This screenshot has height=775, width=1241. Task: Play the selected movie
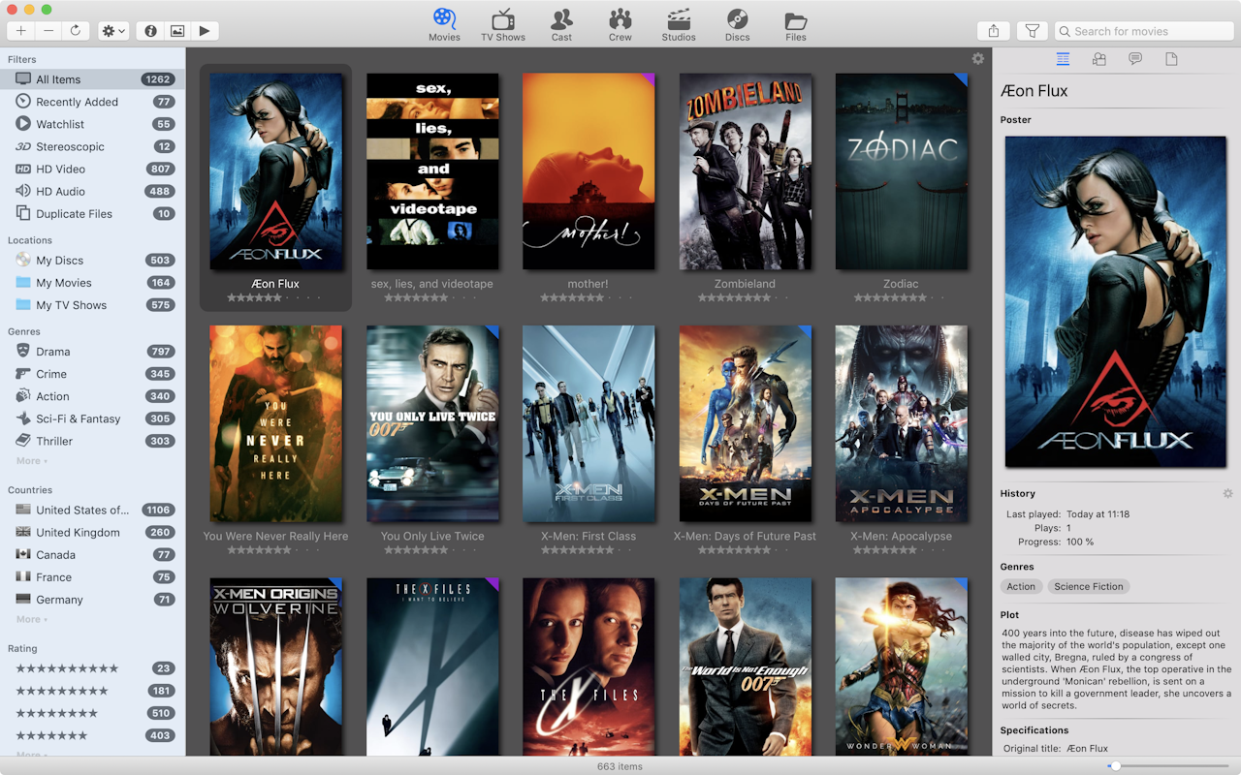click(x=205, y=30)
